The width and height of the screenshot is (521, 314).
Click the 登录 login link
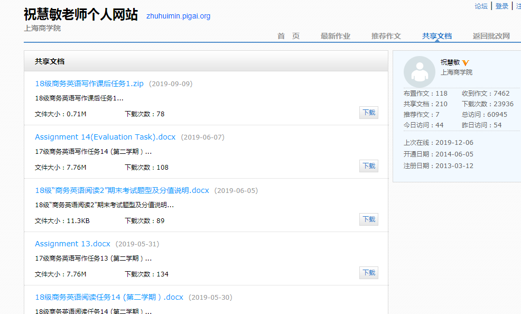(501, 6)
